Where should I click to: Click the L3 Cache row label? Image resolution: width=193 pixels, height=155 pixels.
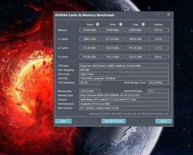click(x=63, y=57)
